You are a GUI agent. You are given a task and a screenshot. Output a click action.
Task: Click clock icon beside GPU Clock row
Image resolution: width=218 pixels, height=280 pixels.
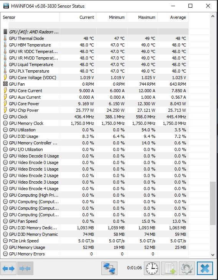(x=5, y=117)
